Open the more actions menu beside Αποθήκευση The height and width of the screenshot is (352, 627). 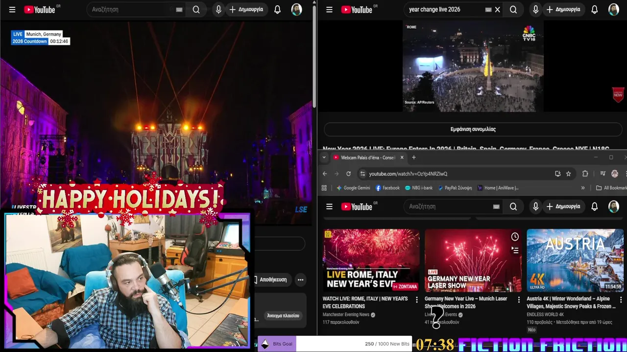[300, 280]
